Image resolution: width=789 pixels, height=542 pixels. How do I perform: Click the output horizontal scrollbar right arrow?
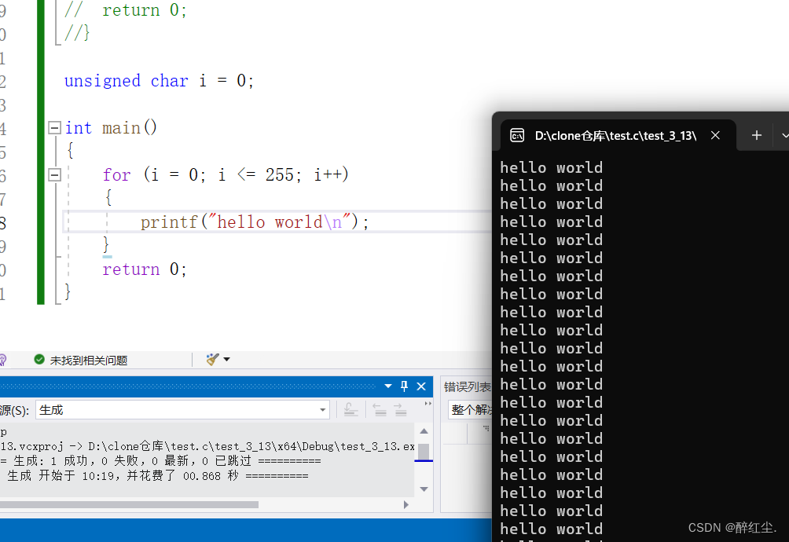[x=406, y=505]
